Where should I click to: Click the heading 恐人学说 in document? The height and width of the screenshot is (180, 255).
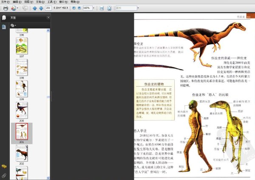click(x=140, y=131)
